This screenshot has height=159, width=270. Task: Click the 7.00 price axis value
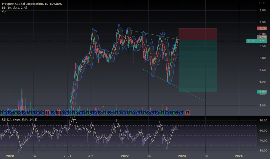(x=262, y=58)
